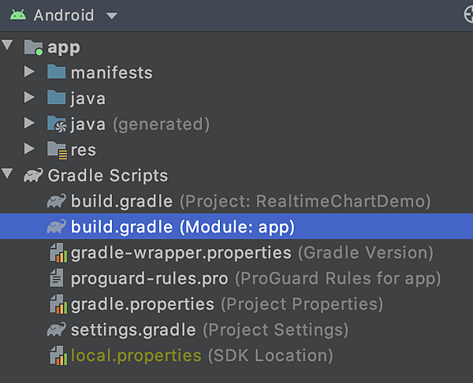Click the green Android robot icon
The height and width of the screenshot is (383, 473).
pos(18,14)
